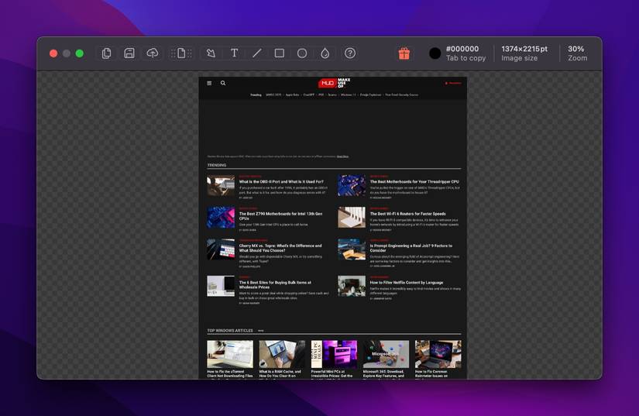Click the orange gift icon
This screenshot has width=639, height=416.
tap(404, 53)
